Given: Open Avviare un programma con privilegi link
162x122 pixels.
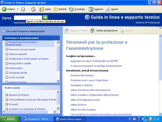Looking at the screenshot, I should (x=96, y=66).
